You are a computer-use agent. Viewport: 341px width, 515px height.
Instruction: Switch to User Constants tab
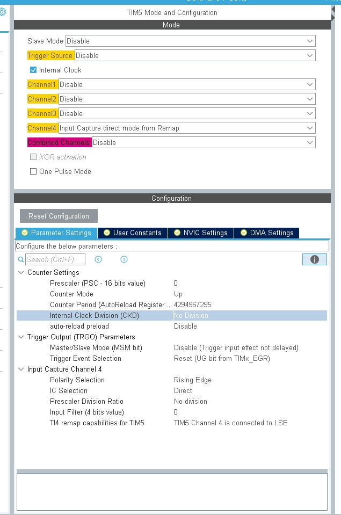click(x=133, y=233)
